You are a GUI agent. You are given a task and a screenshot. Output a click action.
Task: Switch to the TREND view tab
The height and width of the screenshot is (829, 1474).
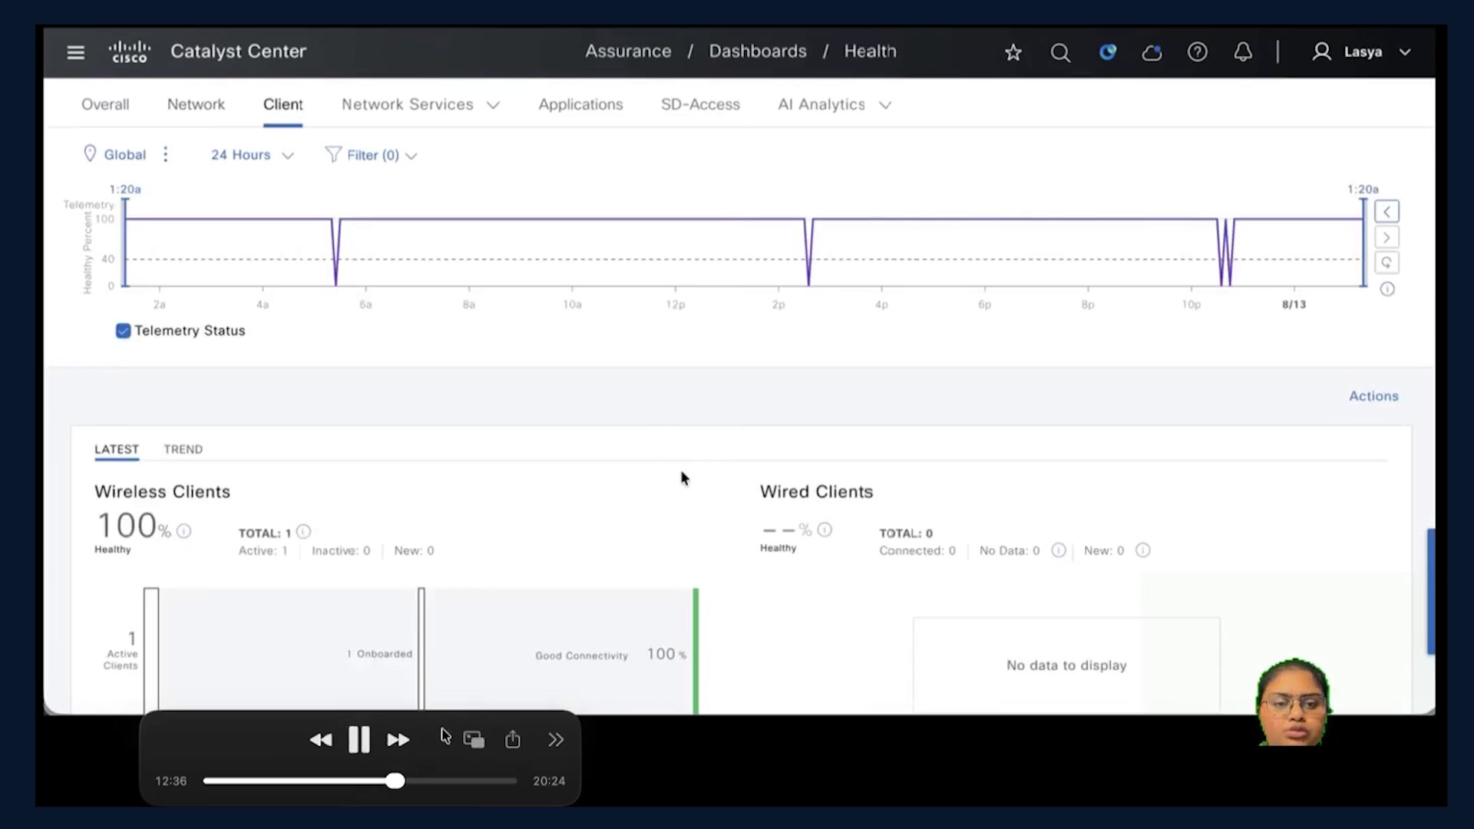click(x=183, y=449)
